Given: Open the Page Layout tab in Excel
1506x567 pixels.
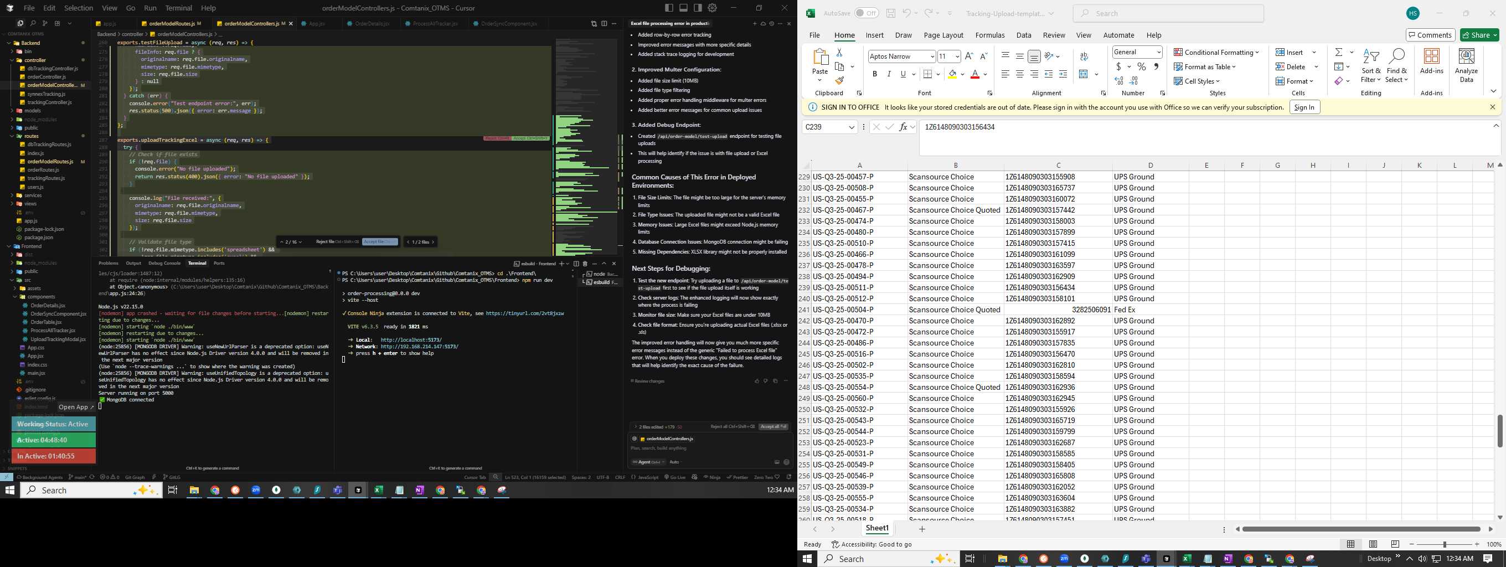Looking at the screenshot, I should click(x=943, y=35).
